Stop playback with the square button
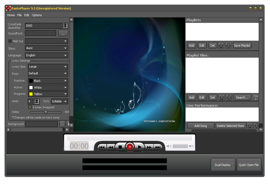Image resolution: width=270 pixels, height=184 pixels. [x=120, y=147]
